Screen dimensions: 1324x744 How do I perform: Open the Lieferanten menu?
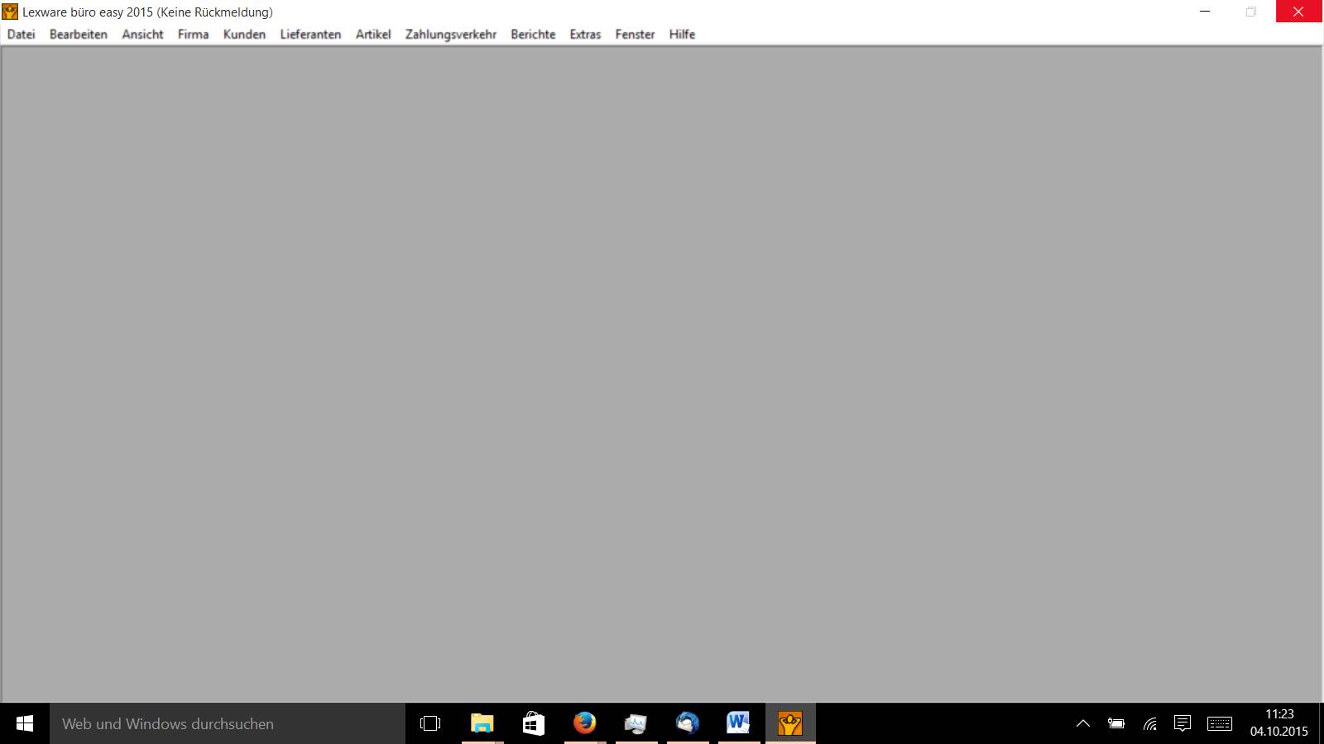[310, 34]
